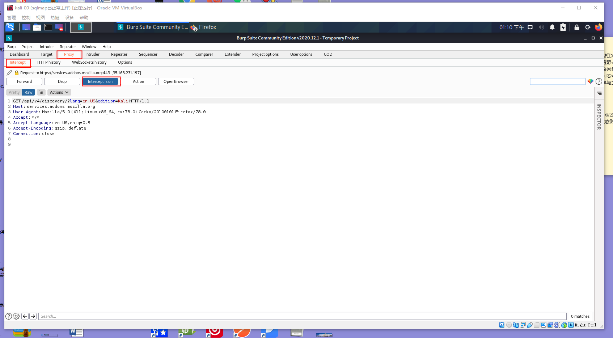Switch to the Repeater tool tab
Screen dimensions: 613x338
coord(119,54)
